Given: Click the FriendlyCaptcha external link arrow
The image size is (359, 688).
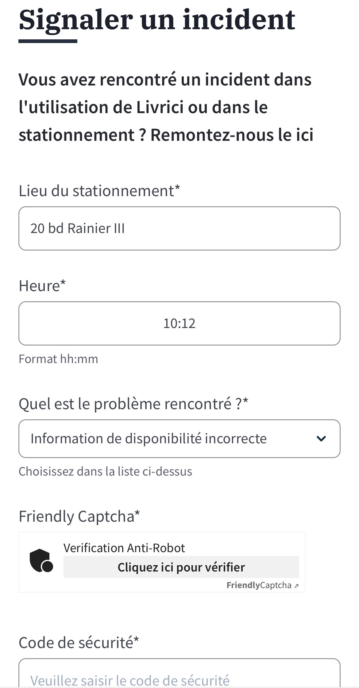Looking at the screenshot, I should click(x=296, y=586).
